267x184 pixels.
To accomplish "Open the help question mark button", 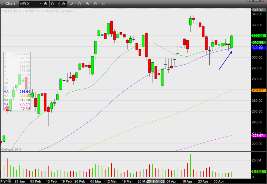I will 250,1.
